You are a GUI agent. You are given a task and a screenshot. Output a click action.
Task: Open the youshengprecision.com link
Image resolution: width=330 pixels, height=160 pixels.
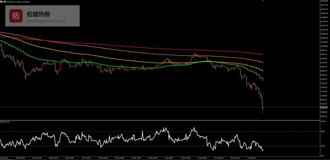46,21
